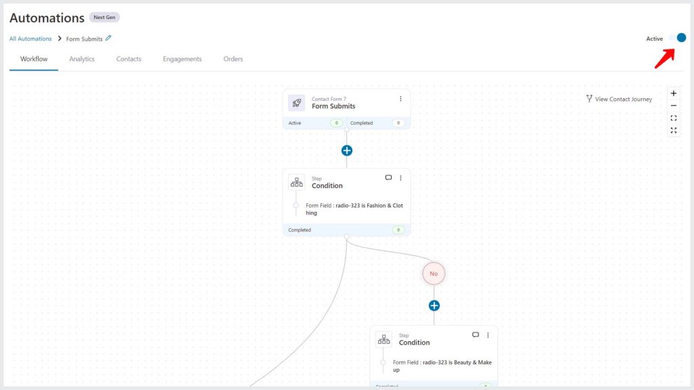Image resolution: width=694 pixels, height=390 pixels.
Task: Click the No branch circle
Action: 434,274
